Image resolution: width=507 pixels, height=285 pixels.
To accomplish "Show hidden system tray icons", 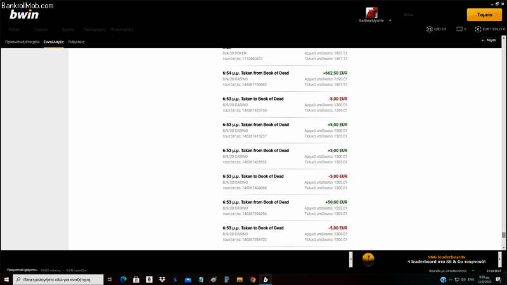I will [x=451, y=279].
